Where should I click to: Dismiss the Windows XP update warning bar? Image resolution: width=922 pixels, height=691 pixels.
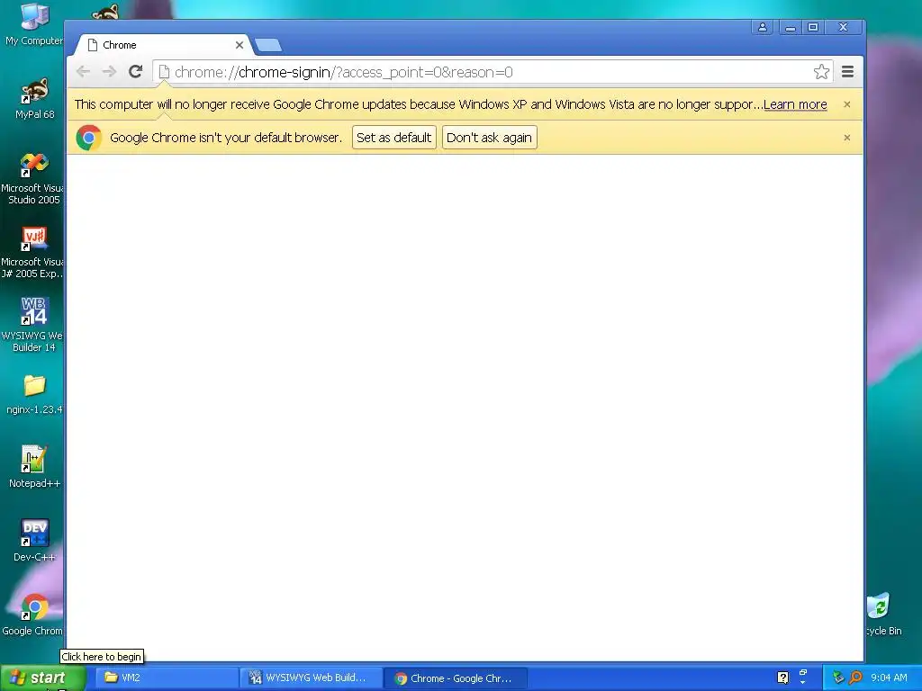click(846, 104)
